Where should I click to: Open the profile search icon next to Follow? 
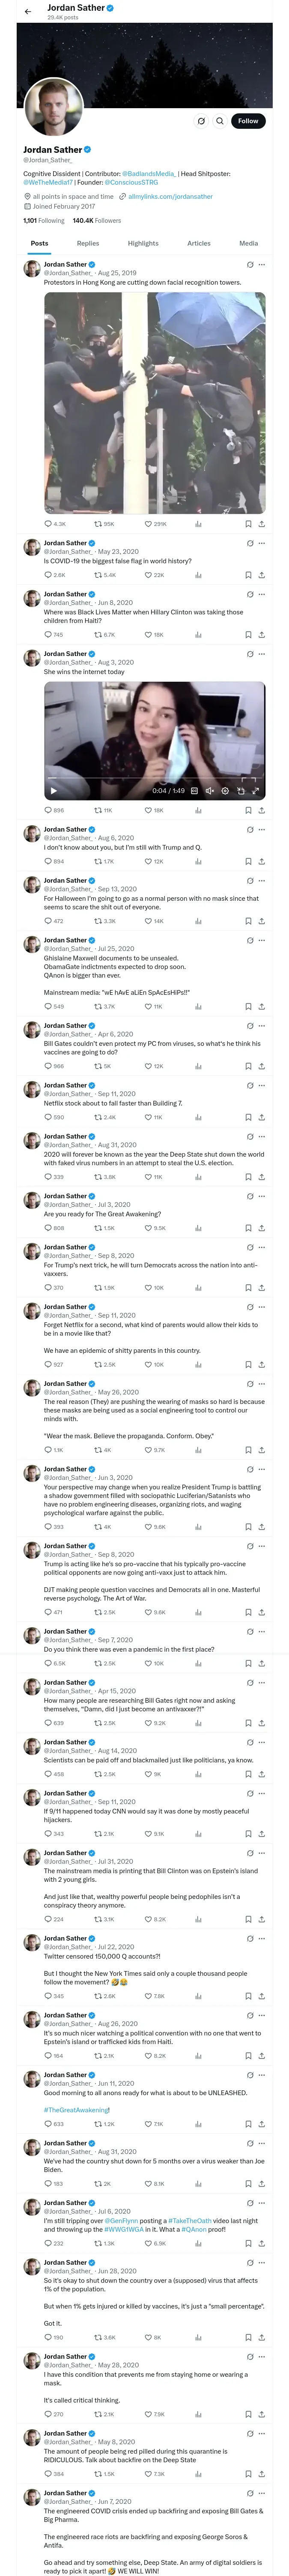[219, 121]
